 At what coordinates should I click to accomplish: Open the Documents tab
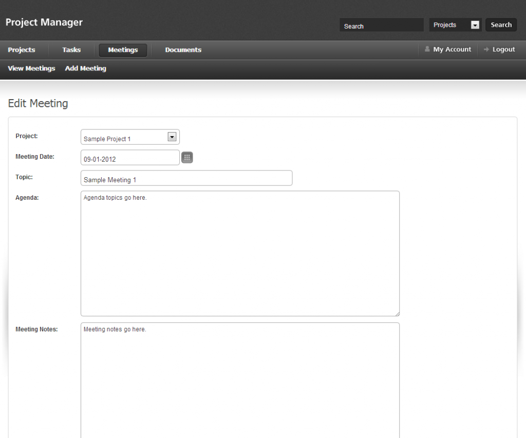(183, 50)
